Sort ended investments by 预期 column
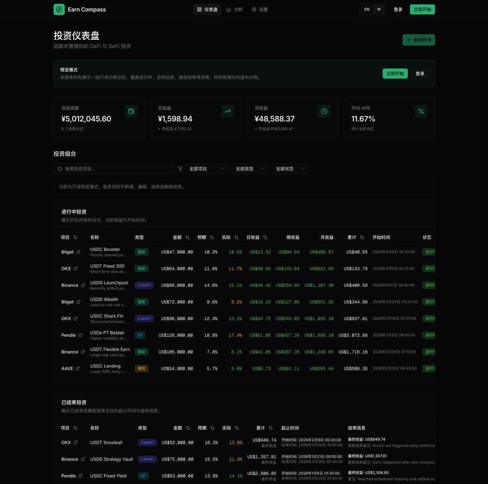Image resolution: width=488 pixels, height=484 pixels. click(x=206, y=428)
